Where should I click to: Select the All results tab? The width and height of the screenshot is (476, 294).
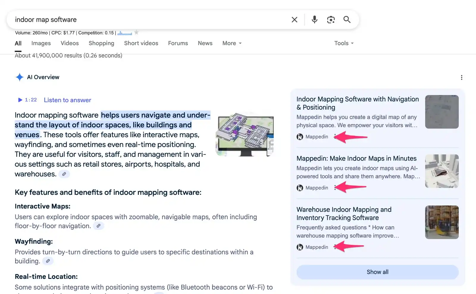coord(18,43)
